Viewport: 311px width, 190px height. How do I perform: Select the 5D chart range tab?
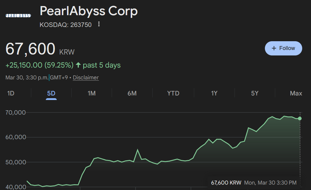pyautogui.click(x=51, y=93)
